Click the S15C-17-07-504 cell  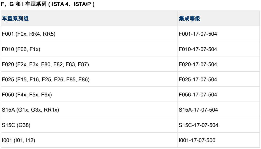(x=199, y=125)
